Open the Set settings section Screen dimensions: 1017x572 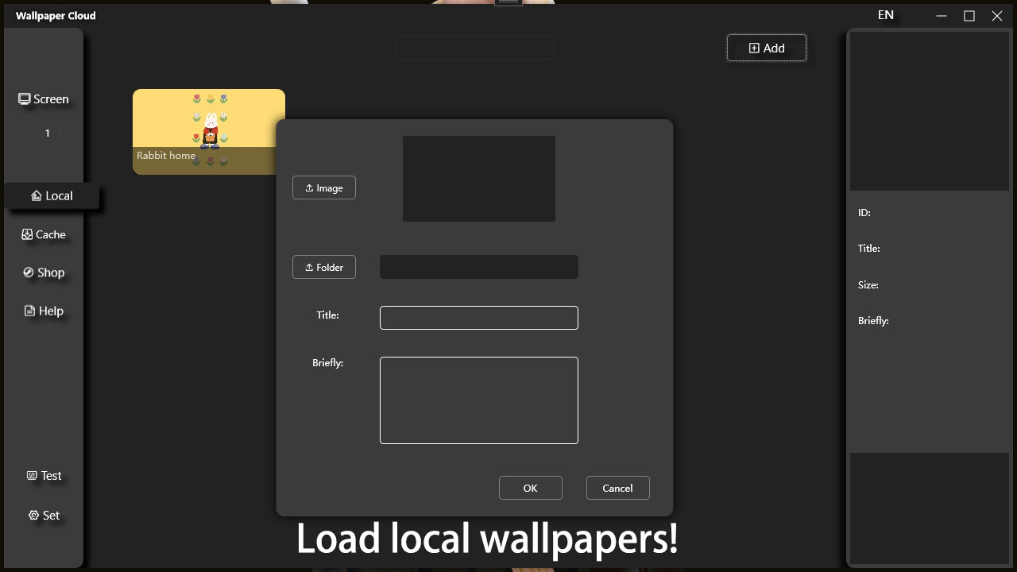(44, 515)
